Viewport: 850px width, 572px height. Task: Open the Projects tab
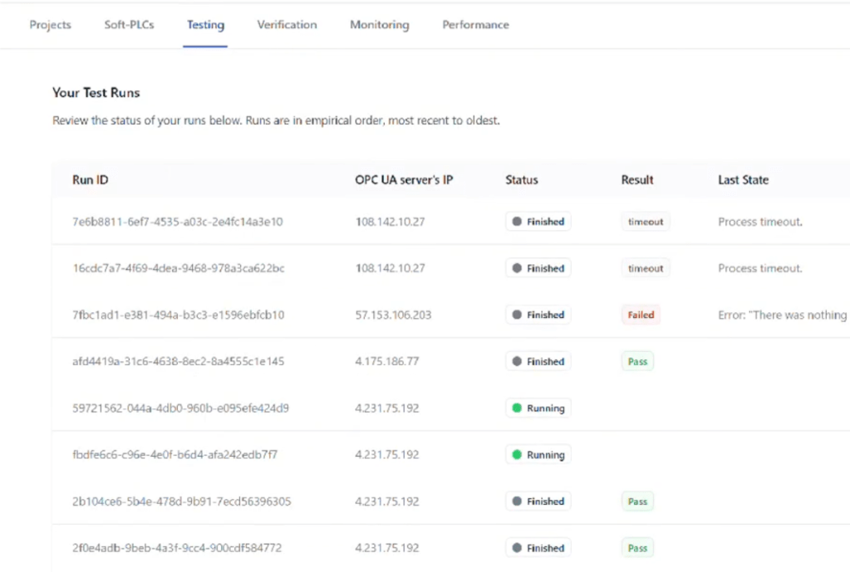point(50,25)
